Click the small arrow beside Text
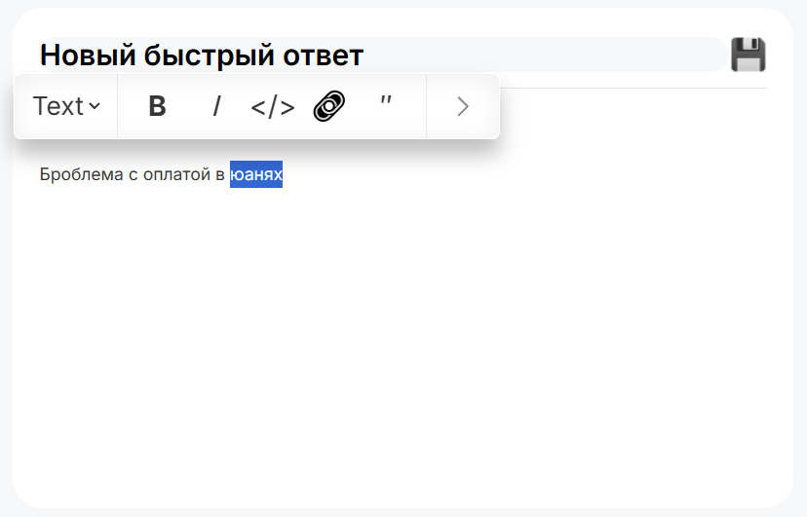Image resolution: width=807 pixels, height=517 pixels. tap(95, 106)
